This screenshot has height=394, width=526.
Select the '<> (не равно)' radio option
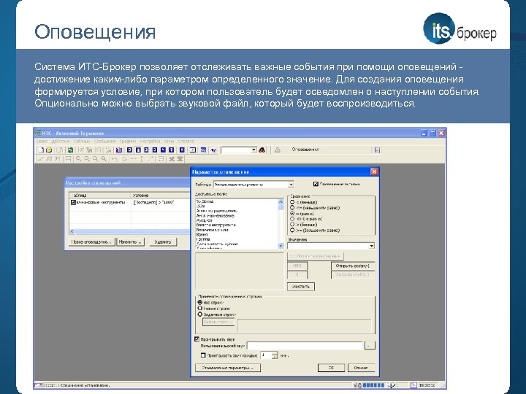(x=292, y=219)
